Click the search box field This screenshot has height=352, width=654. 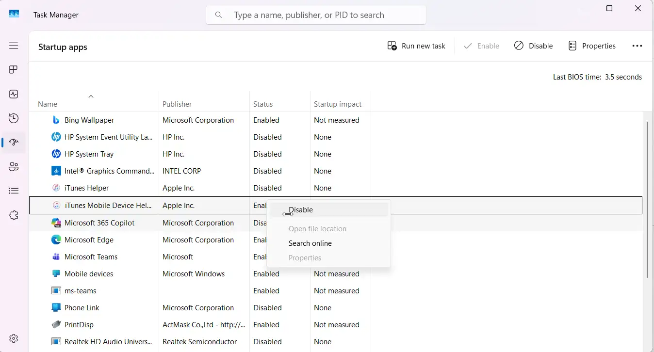click(x=316, y=15)
